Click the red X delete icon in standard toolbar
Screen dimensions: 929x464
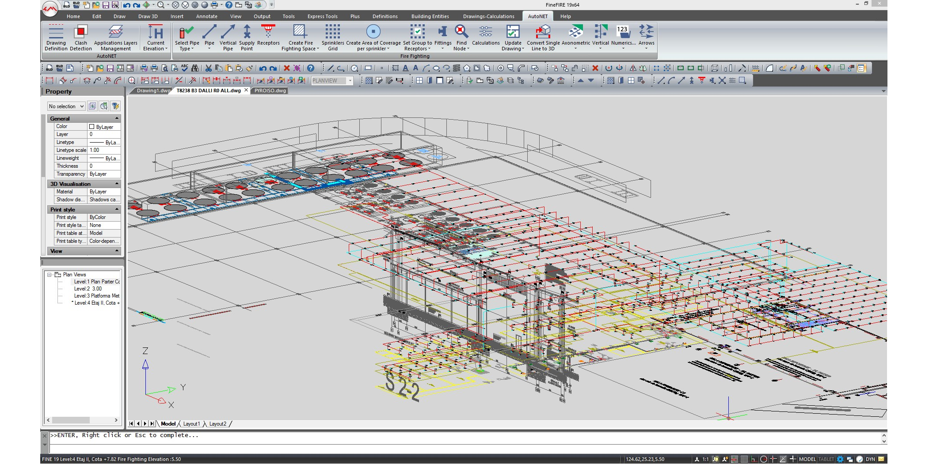286,68
